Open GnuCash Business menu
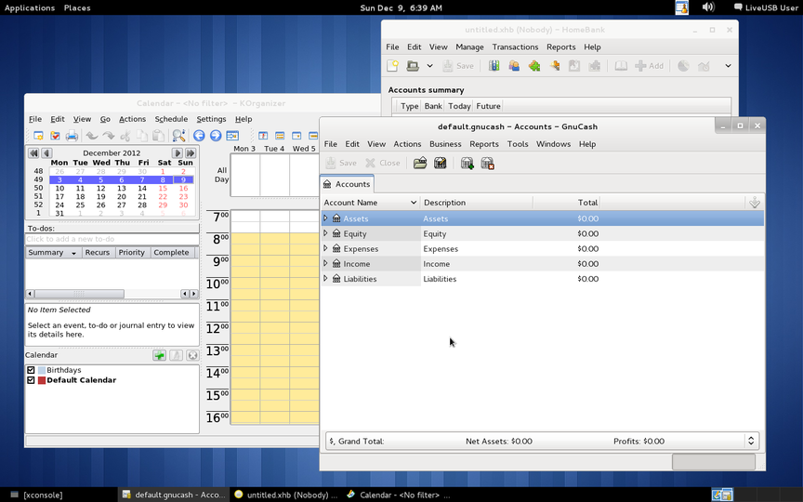 click(445, 144)
